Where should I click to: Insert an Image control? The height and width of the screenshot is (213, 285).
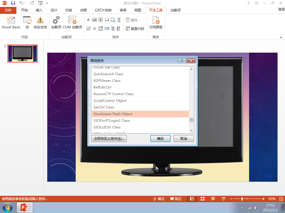click(x=113, y=20)
